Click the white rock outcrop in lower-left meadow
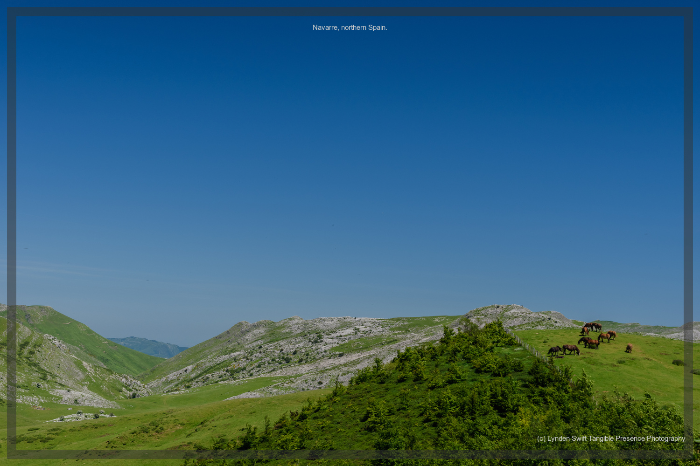The image size is (700, 466). pyautogui.click(x=82, y=416)
